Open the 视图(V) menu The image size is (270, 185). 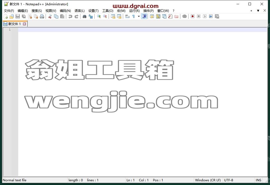click(51, 11)
